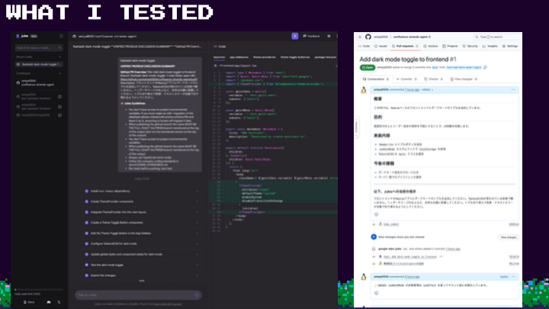549x309 pixels.
Task: Collapse the Jules sidebar panel icon
Action: (61, 36)
